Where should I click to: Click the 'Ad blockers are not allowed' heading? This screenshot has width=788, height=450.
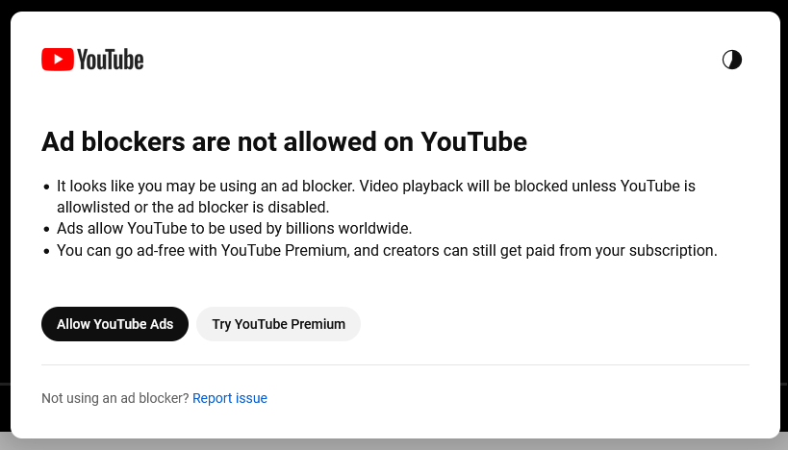tap(284, 141)
